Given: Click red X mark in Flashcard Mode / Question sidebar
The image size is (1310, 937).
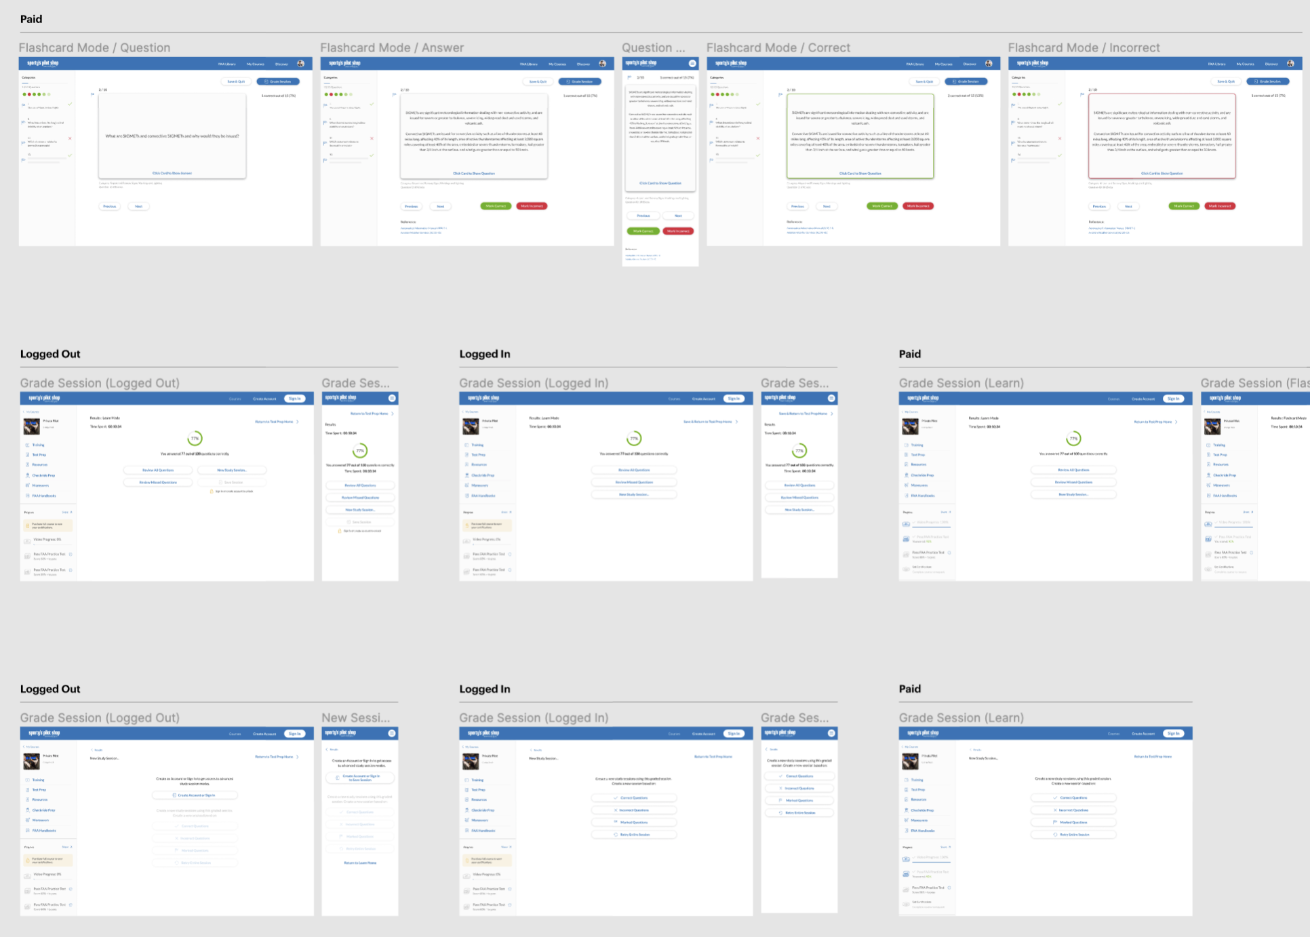Looking at the screenshot, I should click(70, 138).
